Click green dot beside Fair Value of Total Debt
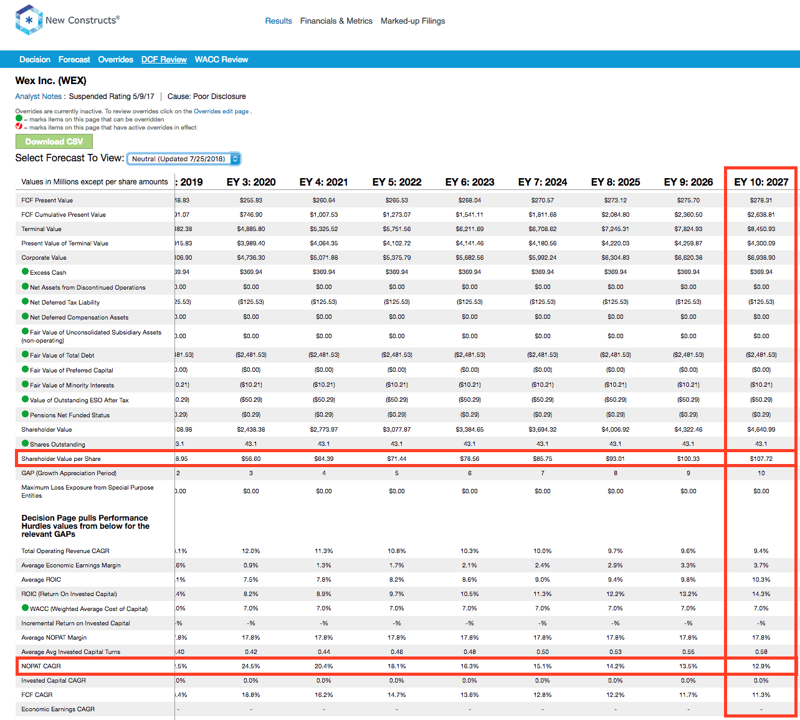The image size is (800, 720). (x=26, y=354)
